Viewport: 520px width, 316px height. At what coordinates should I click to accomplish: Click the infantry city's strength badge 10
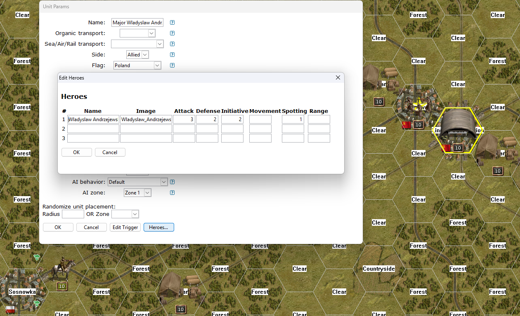pyautogui.click(x=418, y=125)
